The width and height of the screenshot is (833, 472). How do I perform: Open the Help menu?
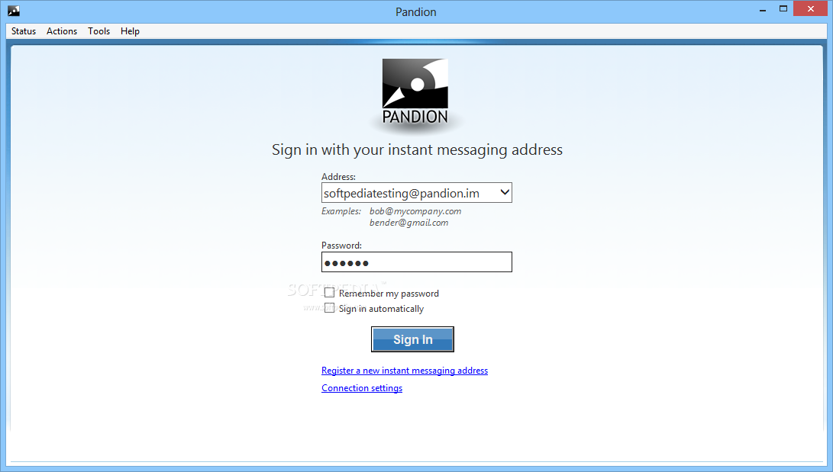130,31
